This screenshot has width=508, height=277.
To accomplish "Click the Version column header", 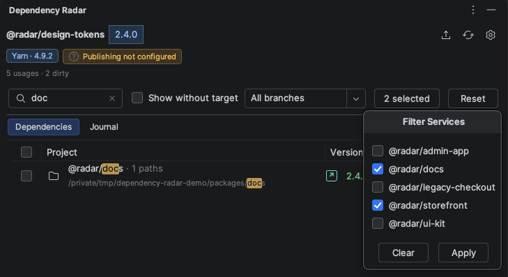I will point(346,152).
